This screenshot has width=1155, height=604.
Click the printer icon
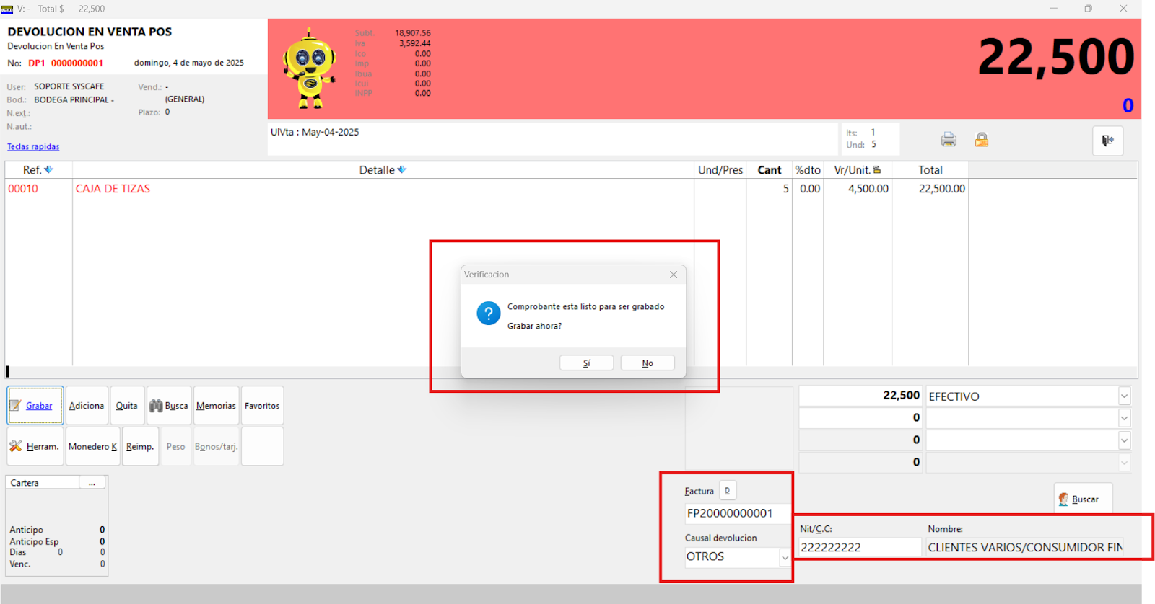[949, 140]
